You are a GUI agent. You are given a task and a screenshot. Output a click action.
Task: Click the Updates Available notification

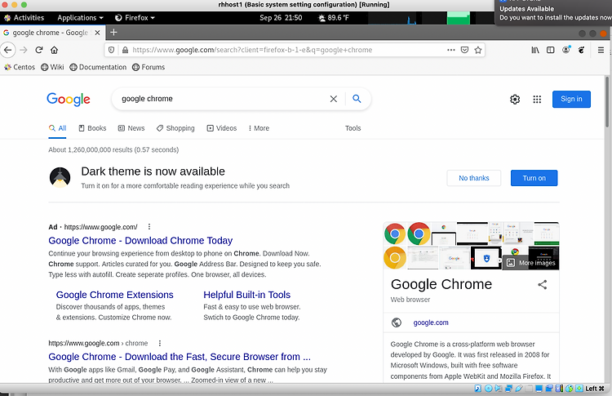coord(553,13)
